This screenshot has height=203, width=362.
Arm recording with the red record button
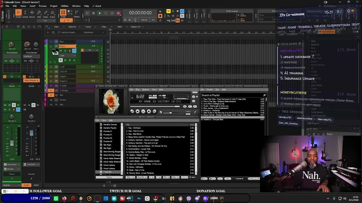[x=118, y=13]
